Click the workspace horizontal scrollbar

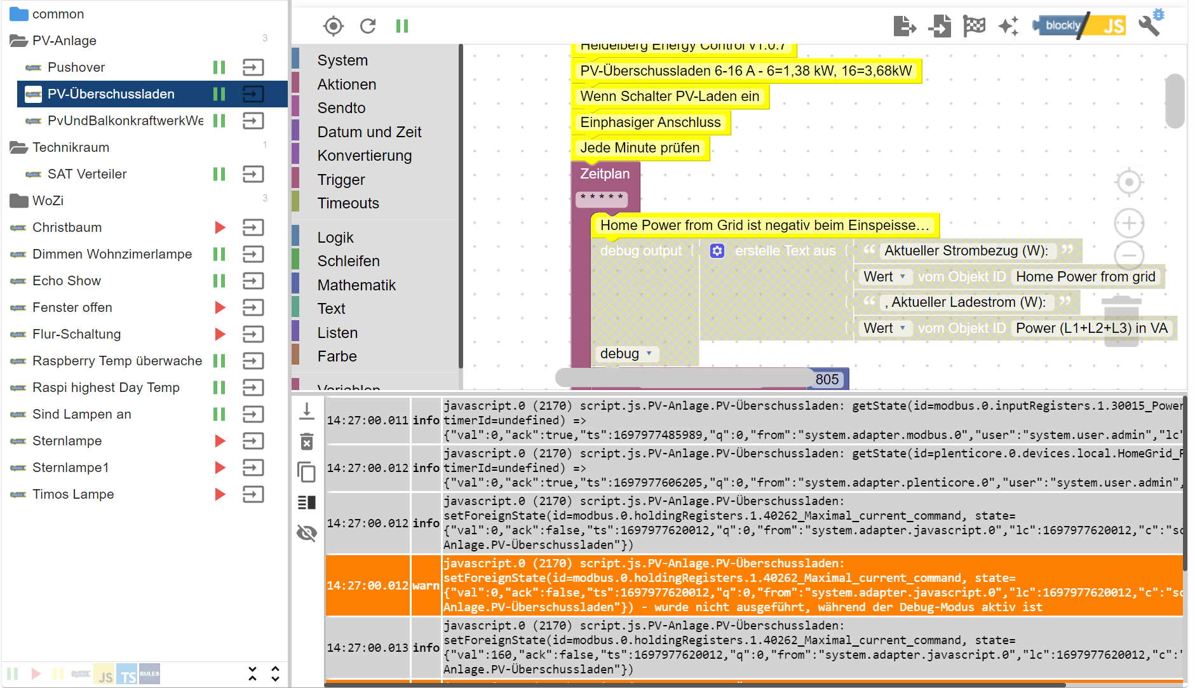tap(684, 378)
